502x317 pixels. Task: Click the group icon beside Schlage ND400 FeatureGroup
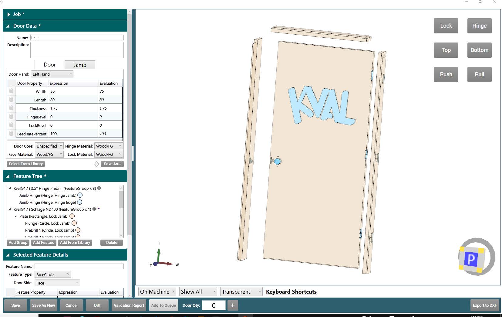(x=94, y=209)
